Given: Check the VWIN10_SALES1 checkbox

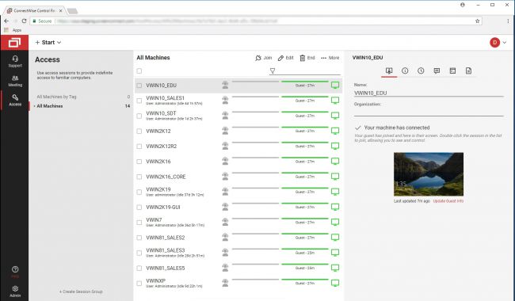Looking at the screenshot, I should tap(139, 101).
